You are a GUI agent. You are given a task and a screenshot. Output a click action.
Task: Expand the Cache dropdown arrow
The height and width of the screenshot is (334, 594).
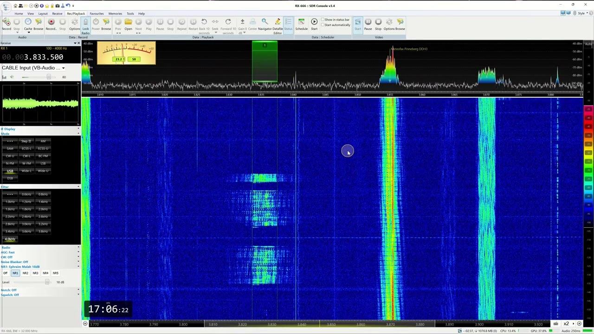[x=28, y=32]
